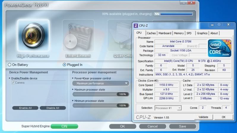Click the Level 3 cache 3 MBytes value
The image size is (237, 133).
(206, 98)
